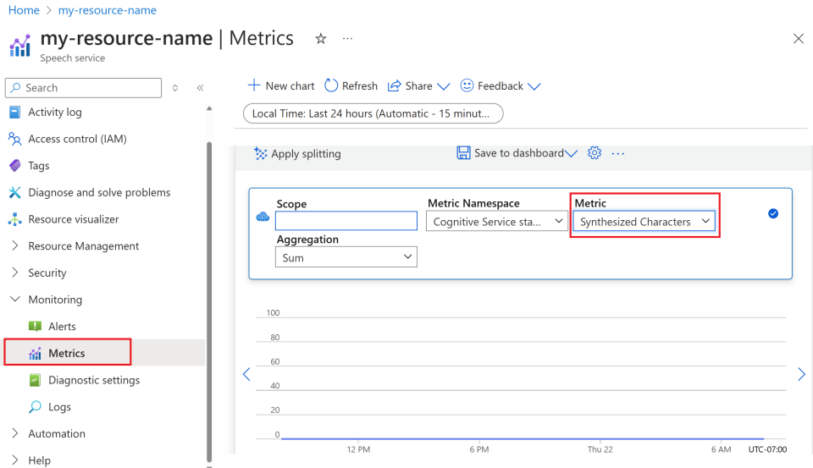Open Resource visualizer page
The image size is (813, 468).
[73, 219]
